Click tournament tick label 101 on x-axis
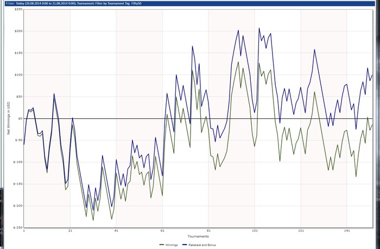The height and width of the screenshot is (249, 380). (x=255, y=231)
